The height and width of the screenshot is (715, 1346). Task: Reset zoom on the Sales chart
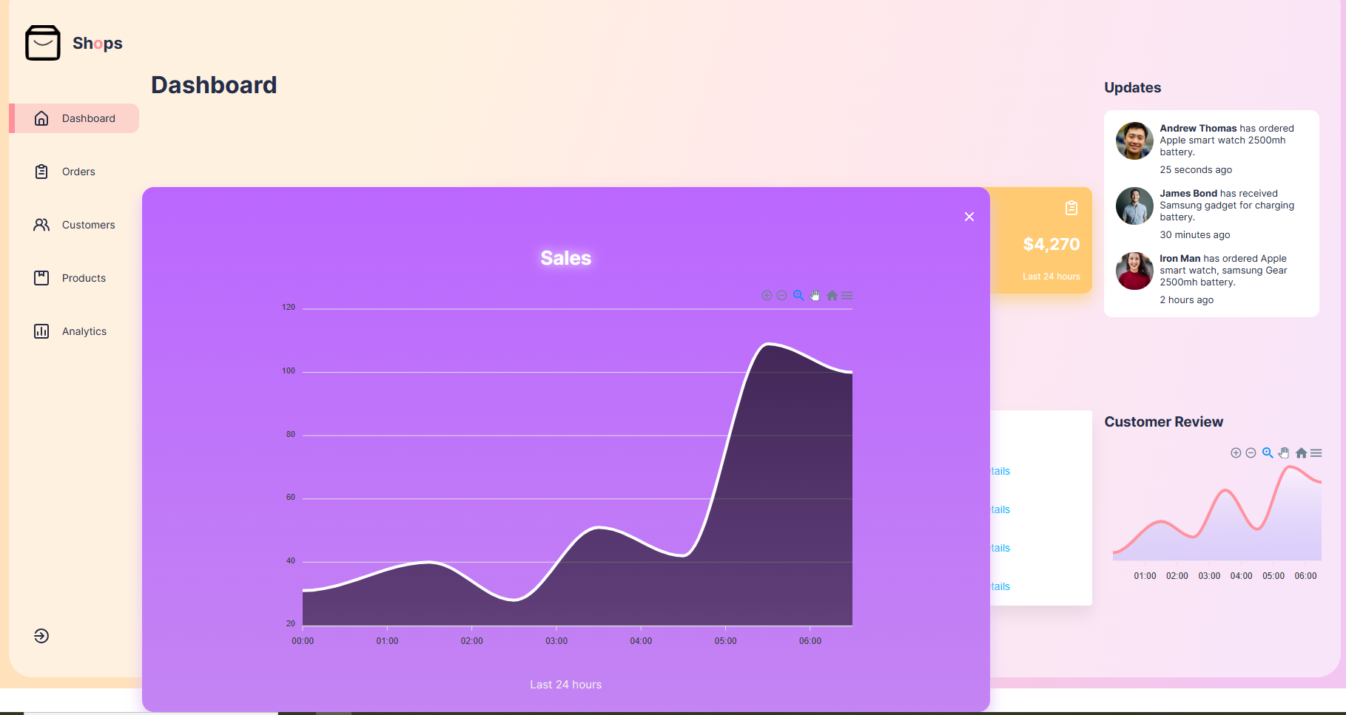[x=832, y=295]
